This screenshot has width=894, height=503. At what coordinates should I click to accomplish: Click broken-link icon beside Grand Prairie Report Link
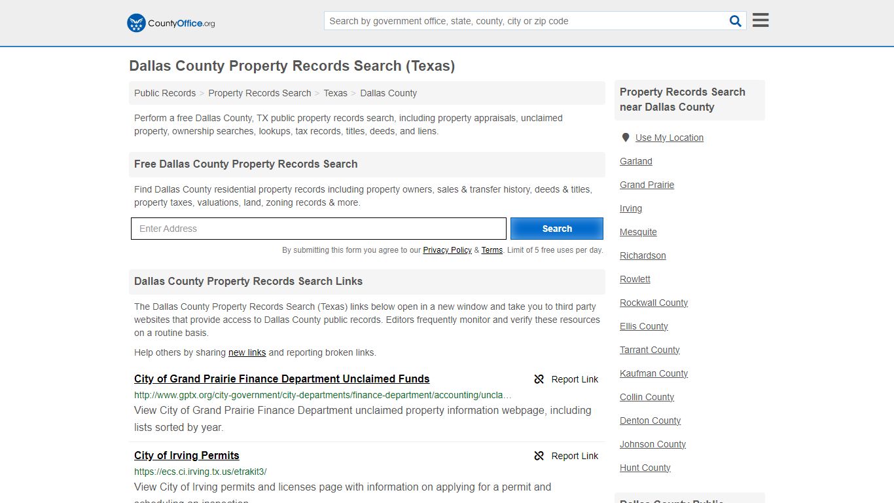(539, 379)
